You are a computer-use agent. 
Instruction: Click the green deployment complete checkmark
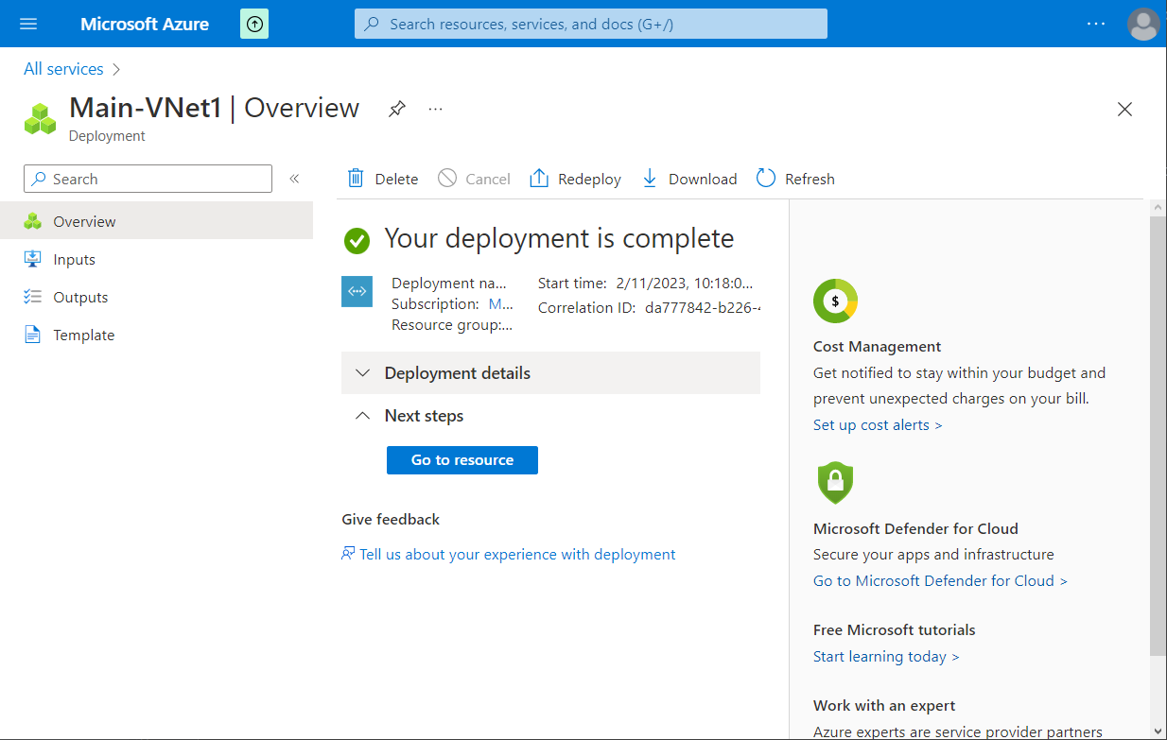(x=357, y=241)
